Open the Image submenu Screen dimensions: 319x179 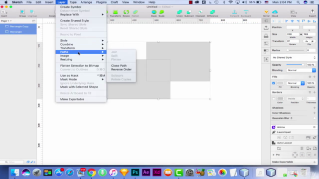[x=81, y=56]
